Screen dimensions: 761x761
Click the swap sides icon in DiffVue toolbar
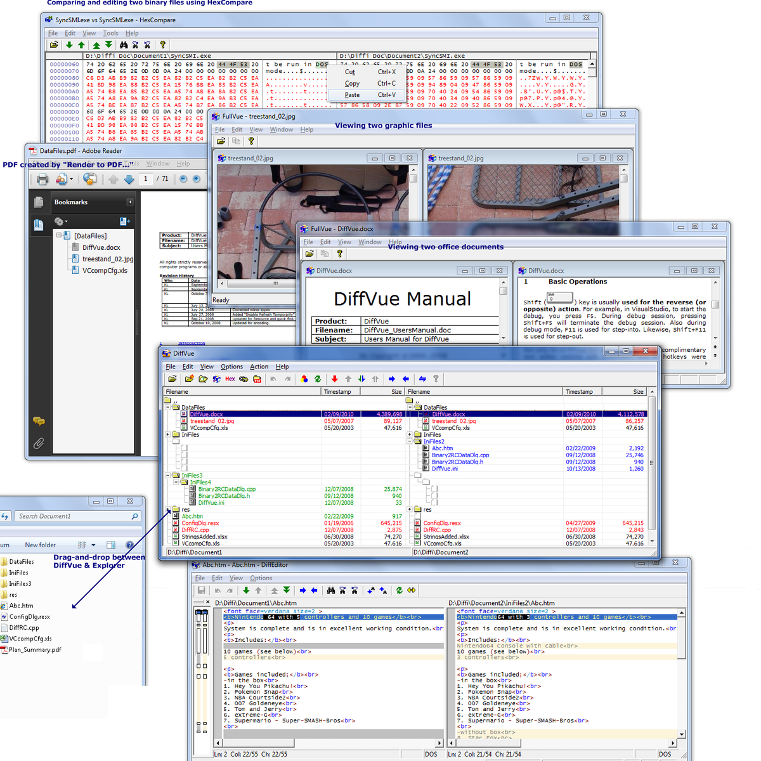tap(422, 379)
